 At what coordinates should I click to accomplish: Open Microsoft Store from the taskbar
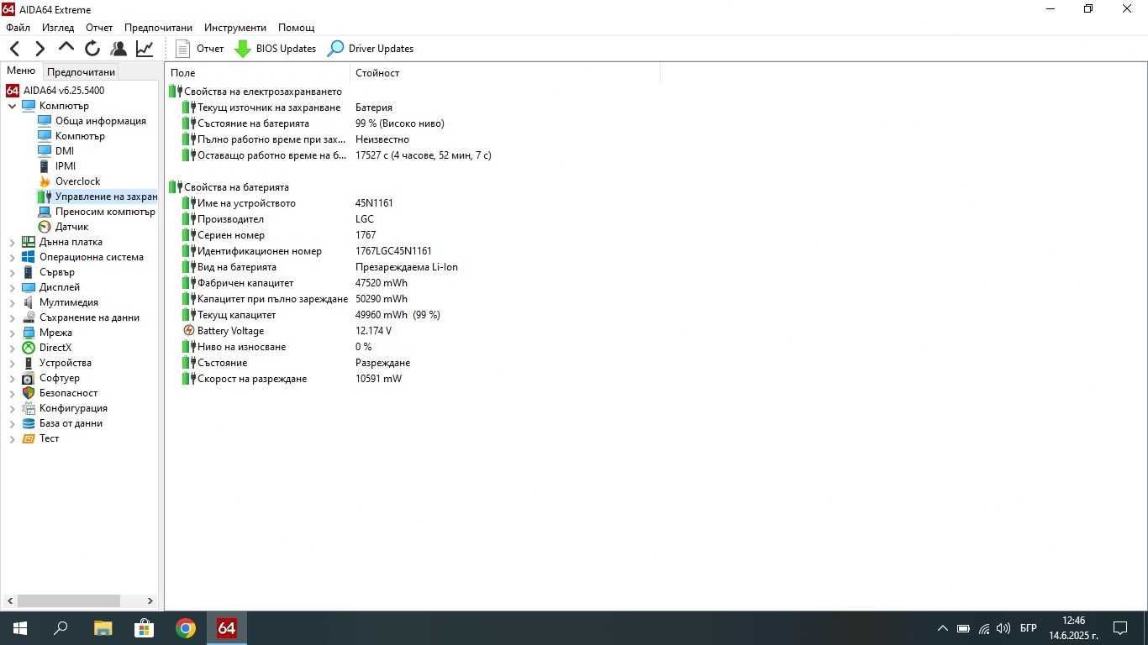pos(144,628)
